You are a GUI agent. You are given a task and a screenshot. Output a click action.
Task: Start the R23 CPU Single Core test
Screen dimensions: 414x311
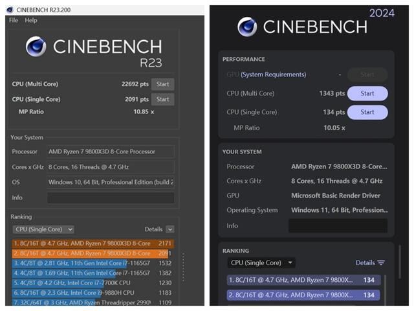point(162,99)
